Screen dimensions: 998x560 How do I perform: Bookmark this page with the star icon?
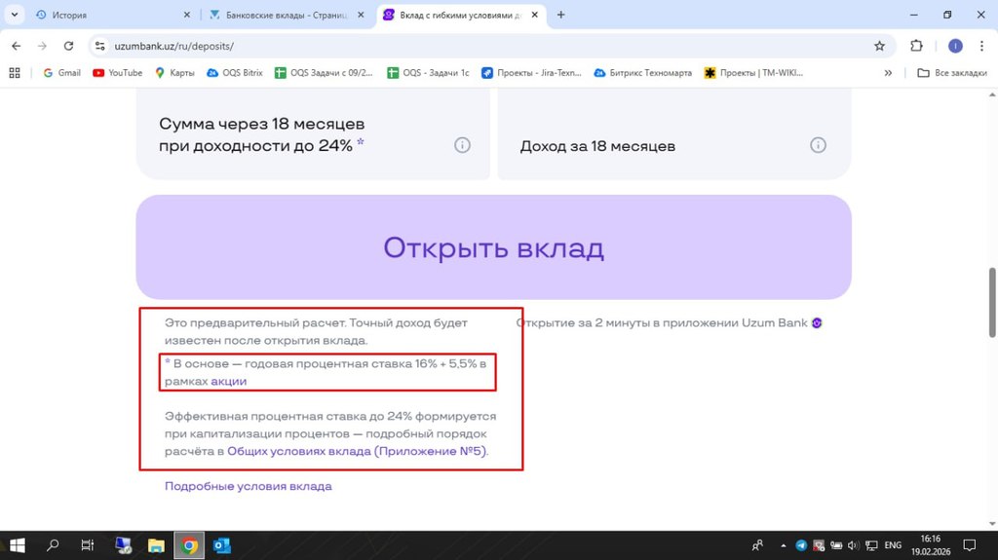tap(879, 46)
